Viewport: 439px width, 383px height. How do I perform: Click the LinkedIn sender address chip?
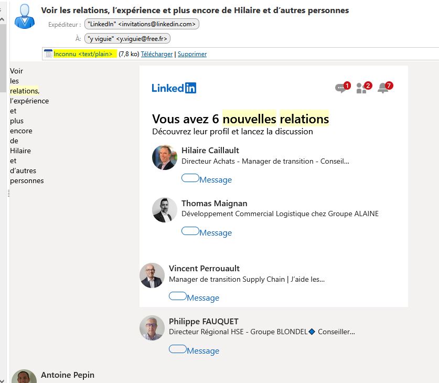(142, 24)
